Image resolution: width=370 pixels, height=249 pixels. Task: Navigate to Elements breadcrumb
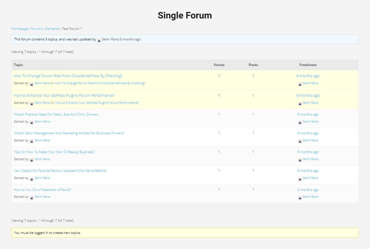(52, 29)
